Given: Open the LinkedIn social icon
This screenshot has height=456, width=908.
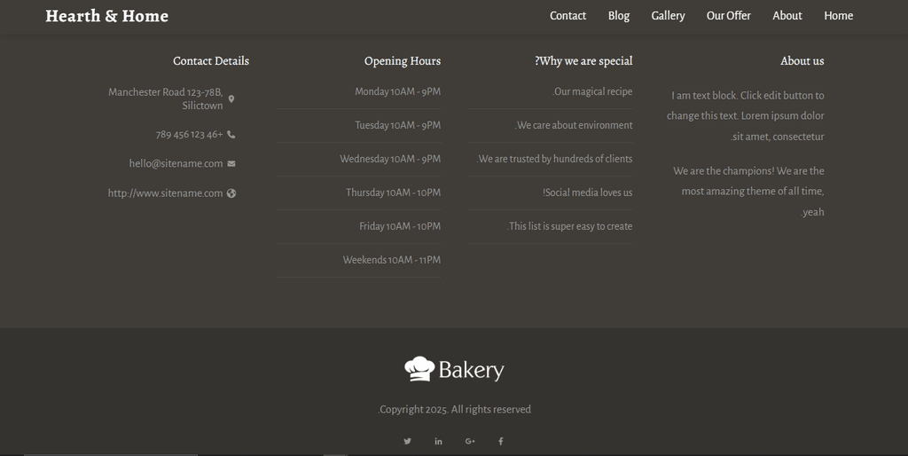Looking at the screenshot, I should pos(438,441).
